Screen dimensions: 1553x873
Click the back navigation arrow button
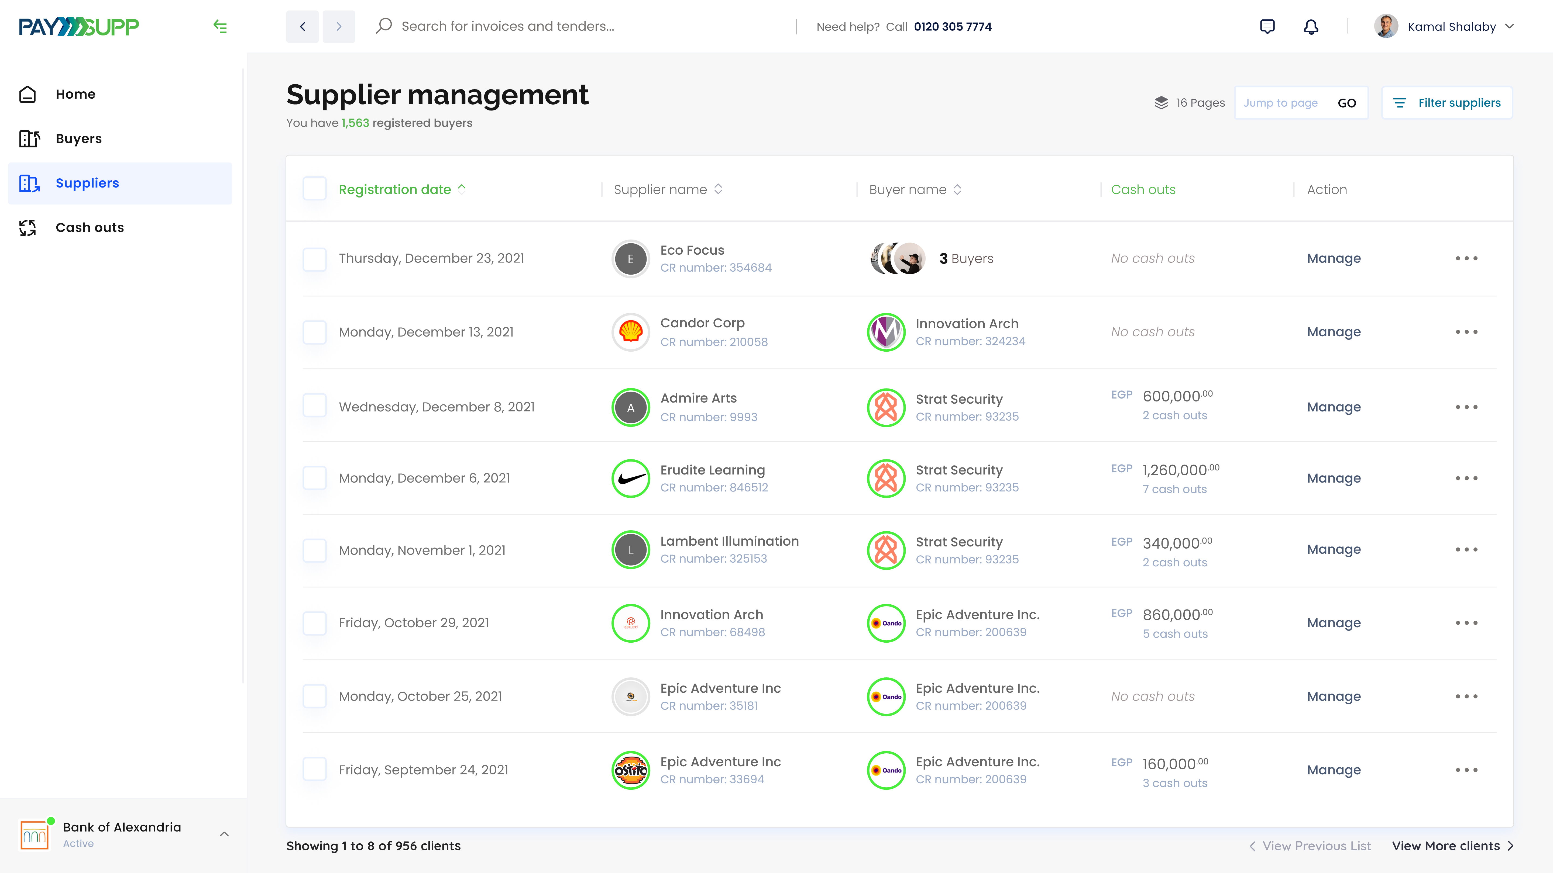click(303, 26)
